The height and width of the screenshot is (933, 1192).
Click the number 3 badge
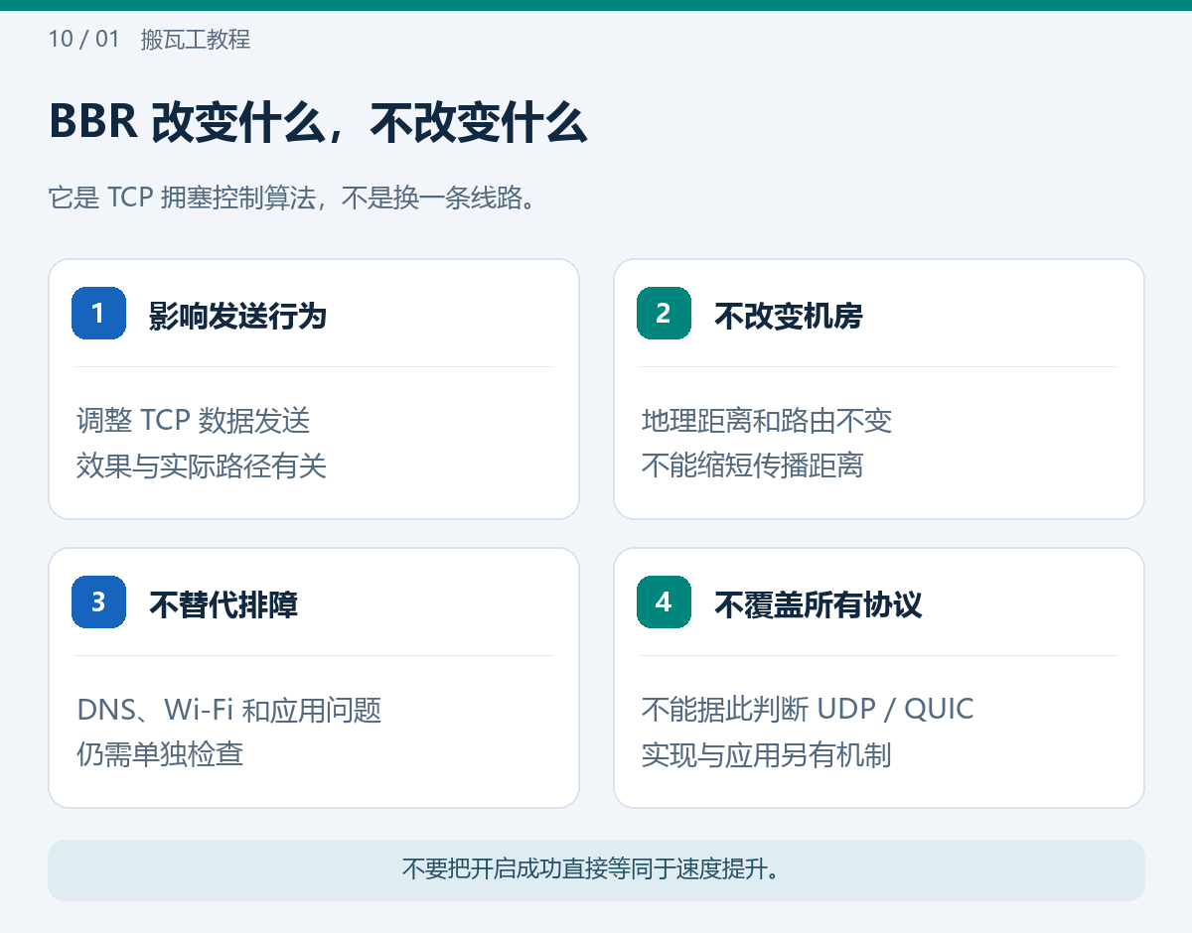pyautogui.click(x=98, y=601)
